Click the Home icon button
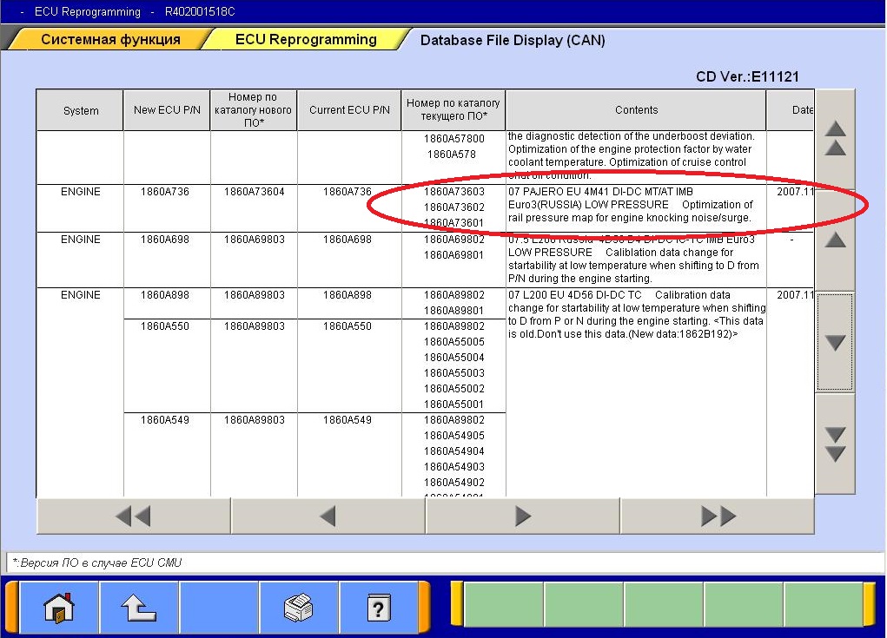The width and height of the screenshot is (887, 638). coord(59,608)
